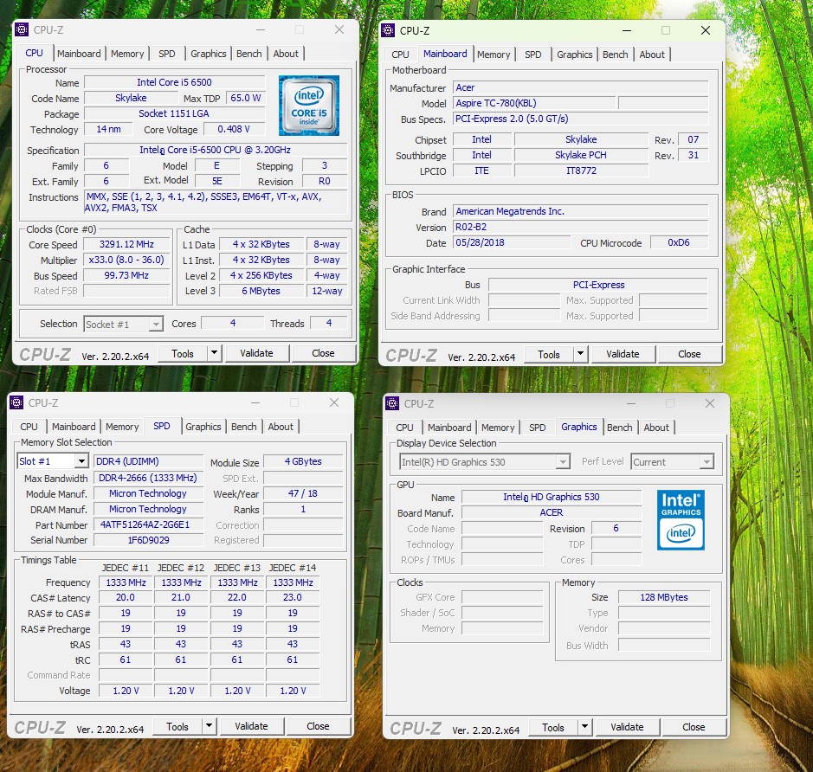Open Slot #1 memory slot dropdown
Viewport: 813px width, 772px height.
click(x=81, y=461)
